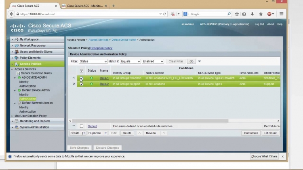Open the Firefox hamburger menu icon
Screen dimensions: 303x170
[x=281, y=14]
